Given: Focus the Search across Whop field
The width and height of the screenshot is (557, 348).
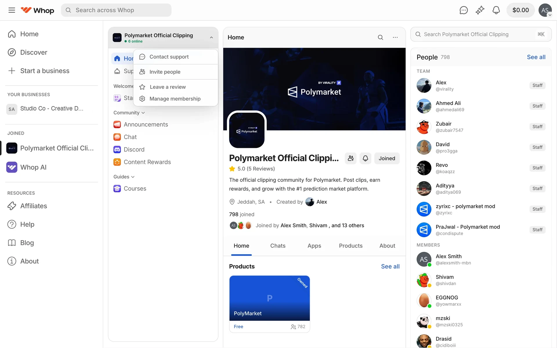Looking at the screenshot, I should tap(116, 10).
